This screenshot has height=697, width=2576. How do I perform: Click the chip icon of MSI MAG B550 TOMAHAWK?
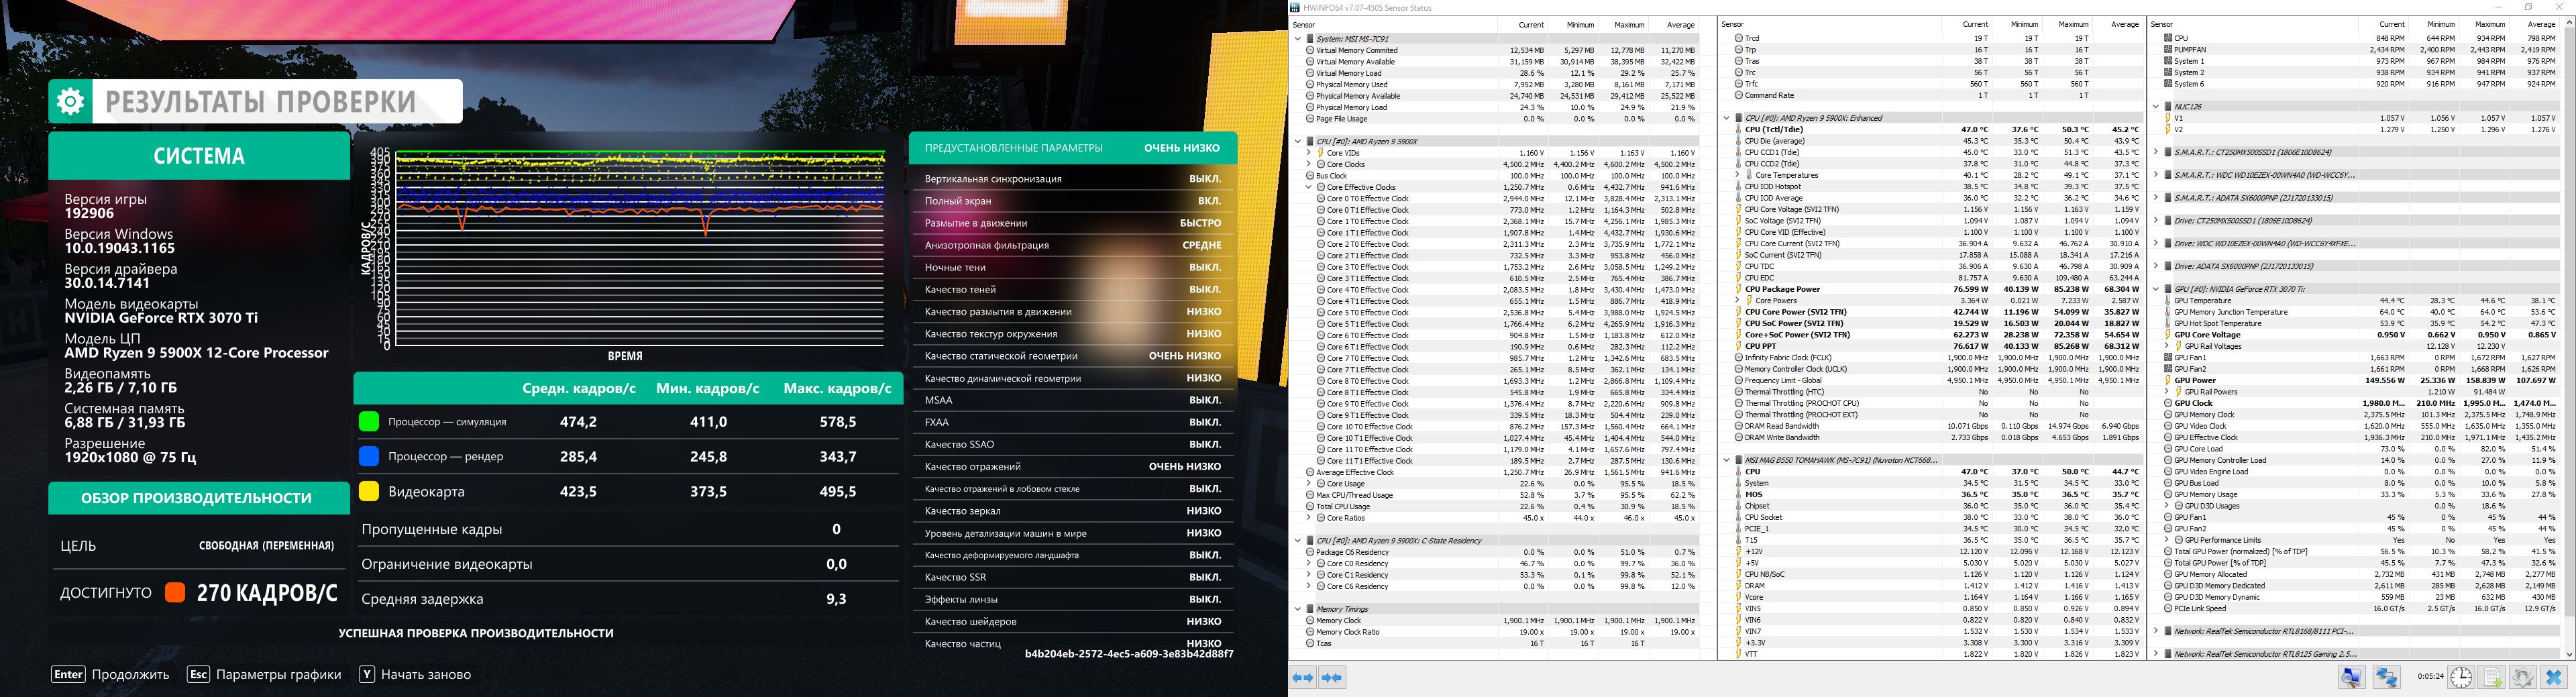pyautogui.click(x=1739, y=460)
